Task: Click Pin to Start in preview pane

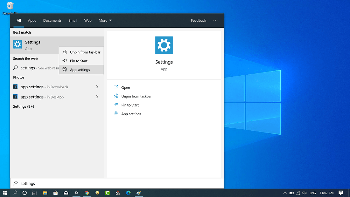Action: point(130,105)
